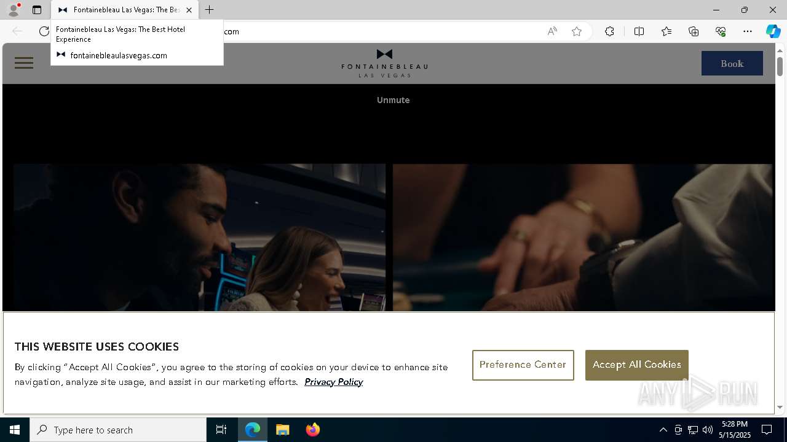787x442 pixels.
Task: Open the network status tray icon
Action: [x=693, y=430]
